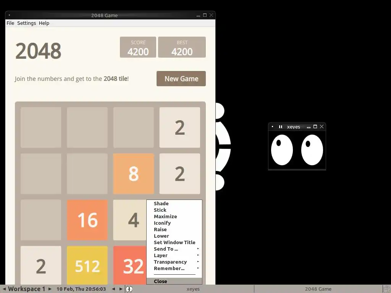This screenshot has width=391, height=293.
Task: Click the clock showing 10 Feb, Thu
Action: click(x=81, y=289)
